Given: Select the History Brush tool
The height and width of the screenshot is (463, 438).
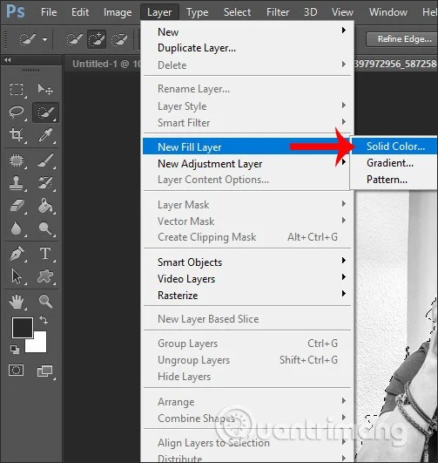Looking at the screenshot, I should pos(45,183).
